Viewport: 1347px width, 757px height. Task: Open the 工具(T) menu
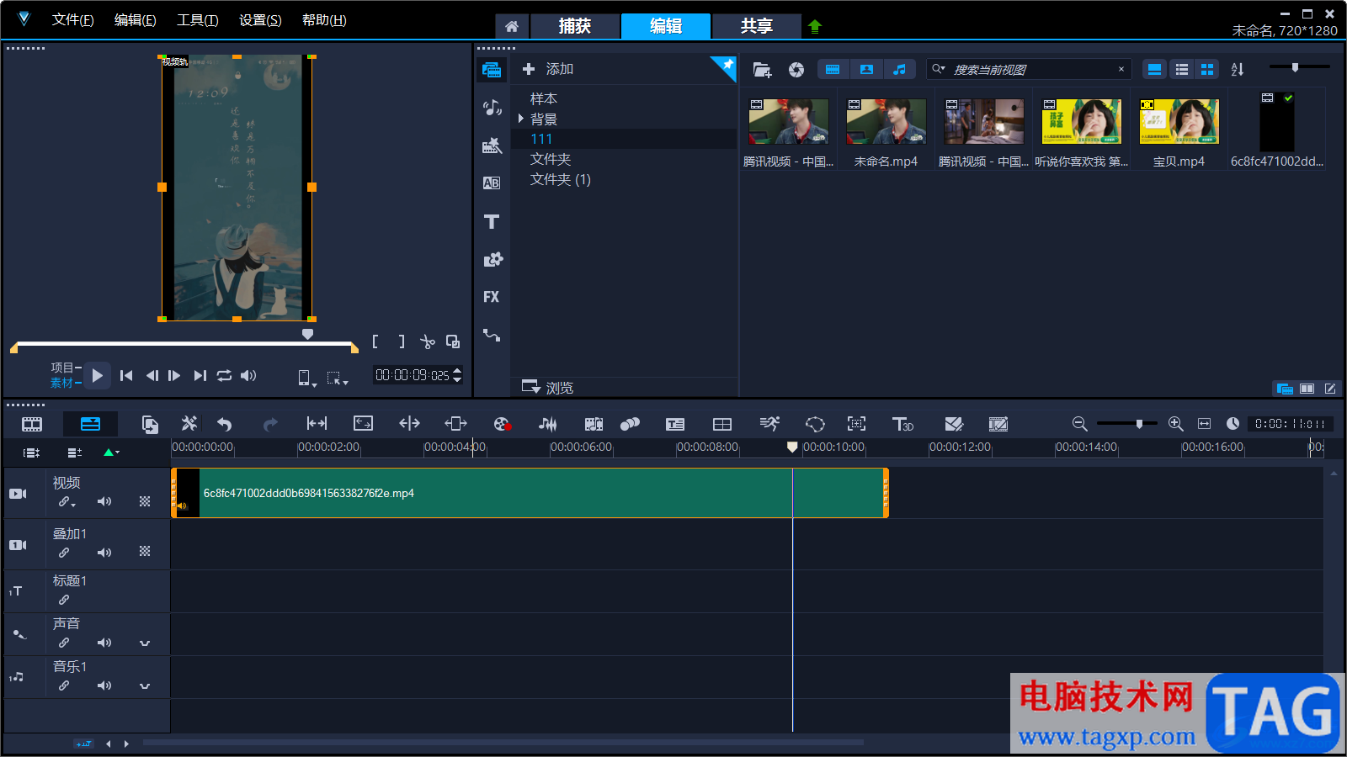198,20
